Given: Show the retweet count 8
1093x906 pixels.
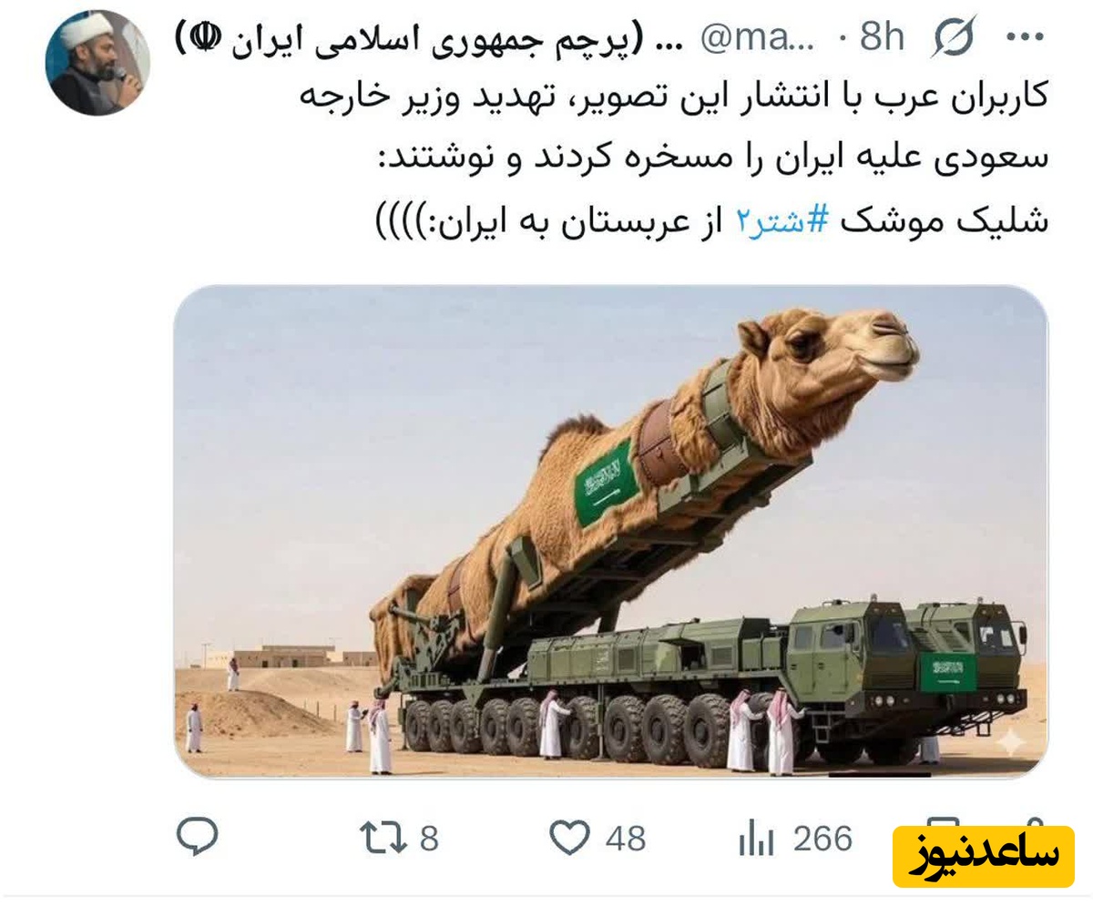Looking at the screenshot, I should coord(429,838).
